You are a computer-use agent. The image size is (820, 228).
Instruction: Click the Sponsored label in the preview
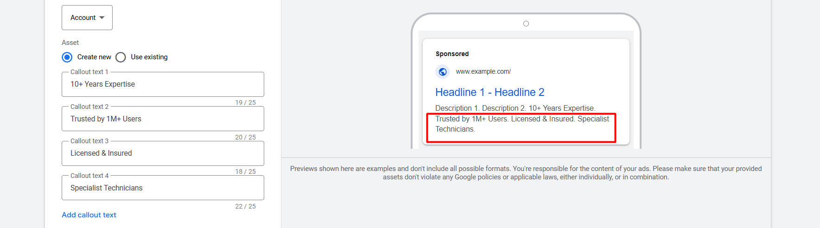coord(452,54)
